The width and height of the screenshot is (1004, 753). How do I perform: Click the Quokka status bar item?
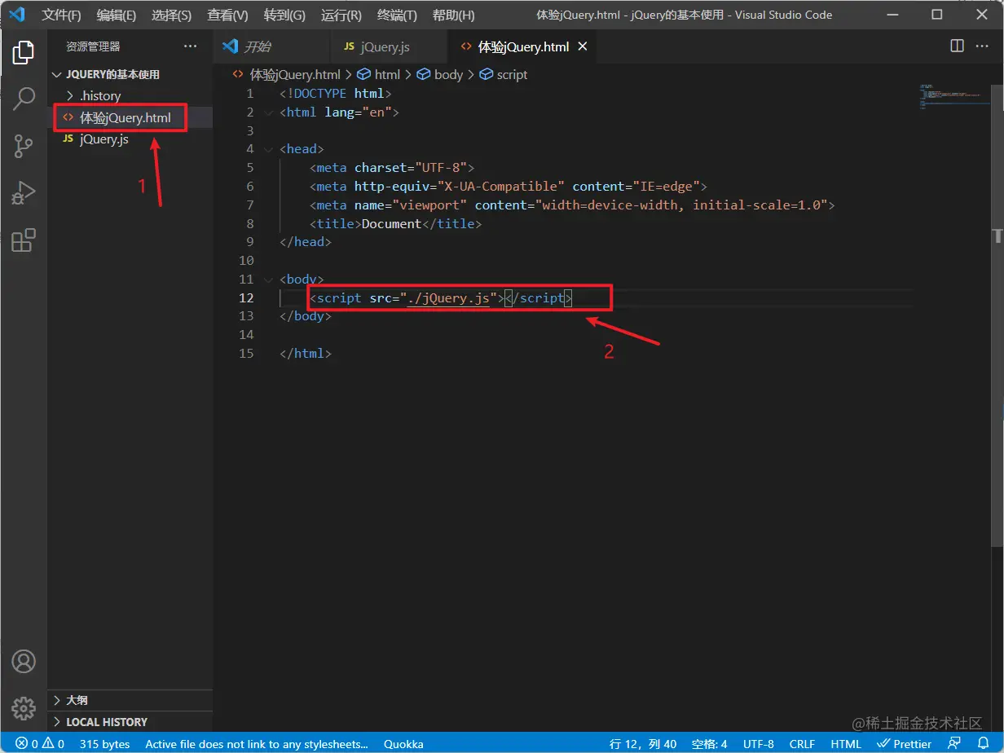pos(403,743)
